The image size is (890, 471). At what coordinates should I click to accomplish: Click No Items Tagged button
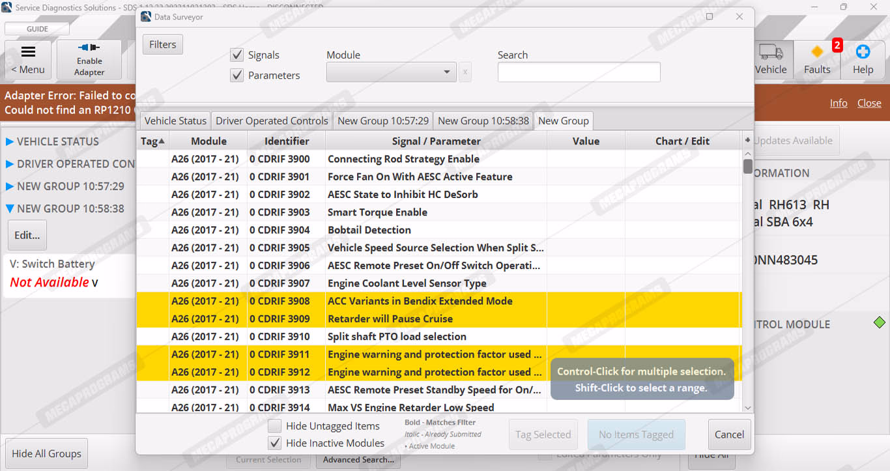[x=636, y=435]
